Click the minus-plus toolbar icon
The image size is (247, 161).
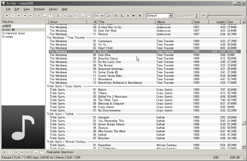coord(89,15)
